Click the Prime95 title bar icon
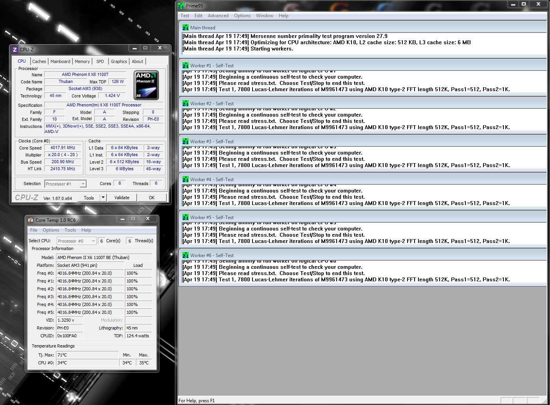The image size is (550, 405). click(x=181, y=6)
